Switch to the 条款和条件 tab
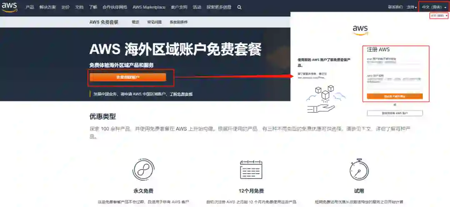This screenshot has height=207, width=450. click(x=178, y=22)
